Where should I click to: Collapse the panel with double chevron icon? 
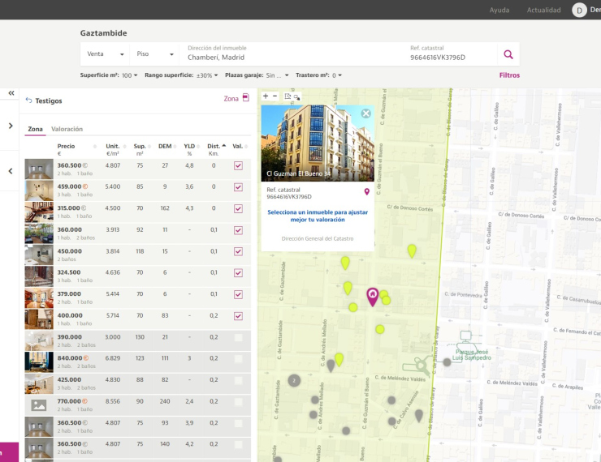11,93
